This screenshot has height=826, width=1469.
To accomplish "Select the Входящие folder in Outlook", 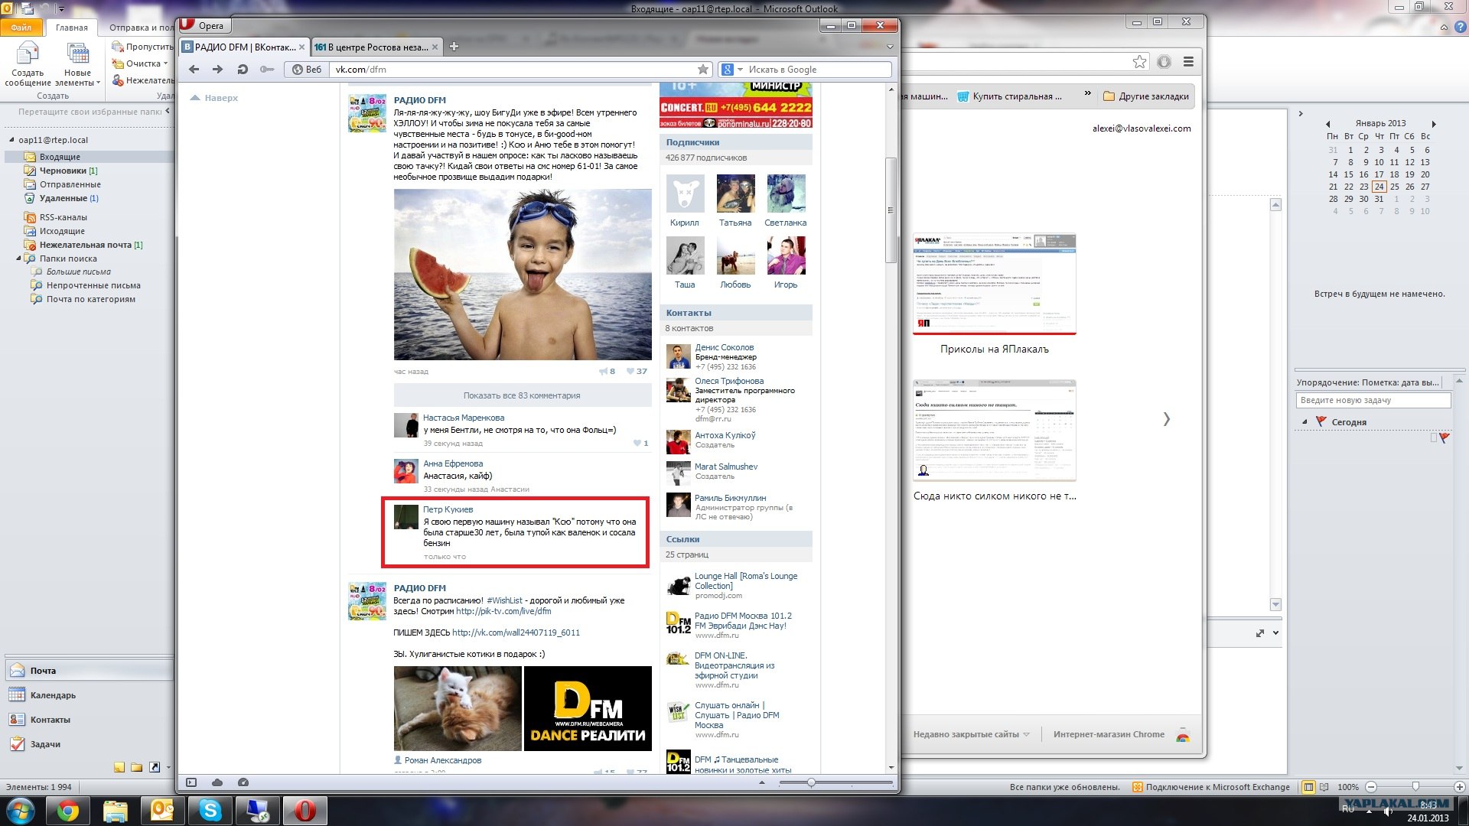I will click(x=60, y=157).
